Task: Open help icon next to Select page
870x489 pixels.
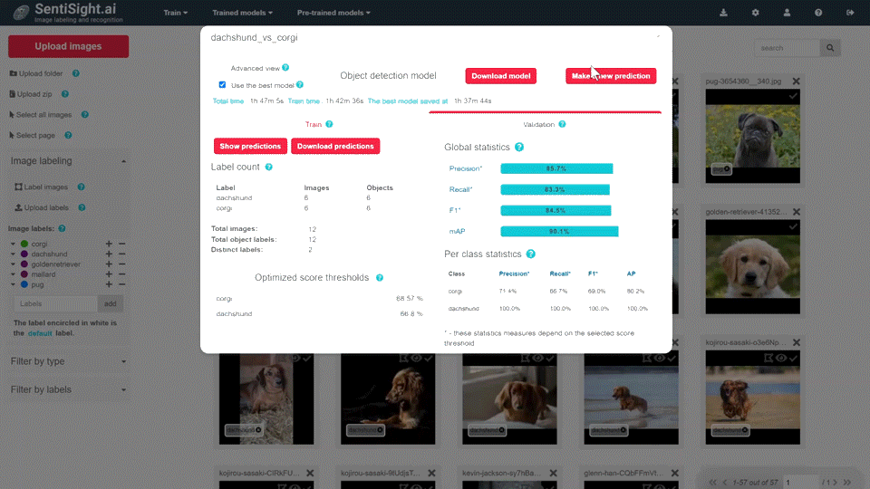Action: (x=68, y=135)
